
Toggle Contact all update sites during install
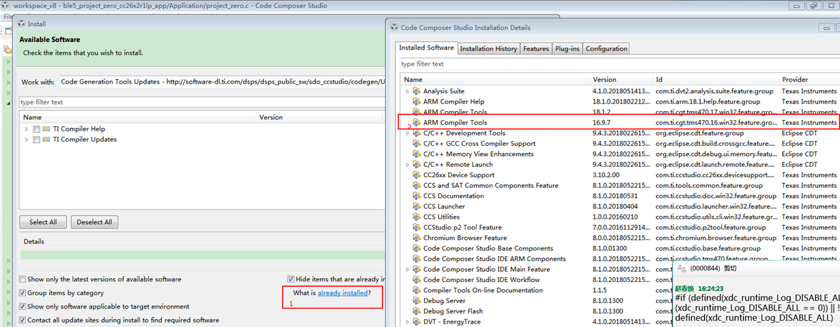tap(23, 320)
